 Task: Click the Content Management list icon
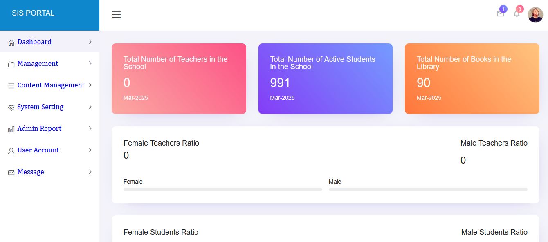coord(11,86)
